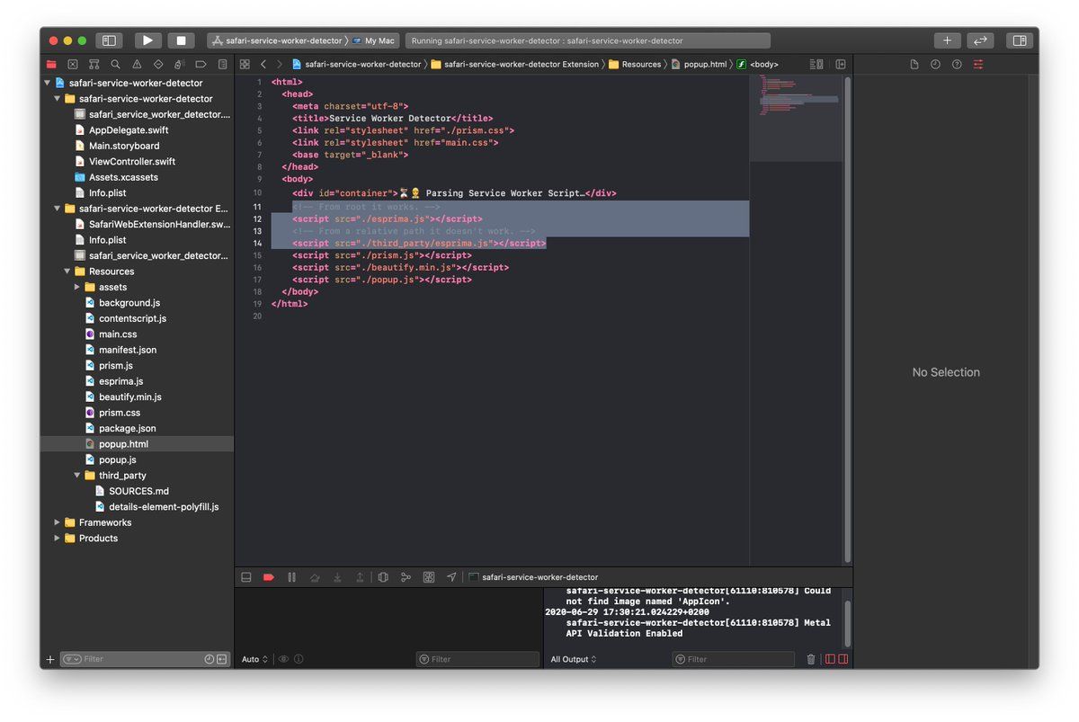Run the project with the Play button

147,40
